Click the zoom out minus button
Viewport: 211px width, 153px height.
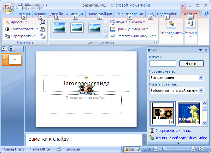156,149
